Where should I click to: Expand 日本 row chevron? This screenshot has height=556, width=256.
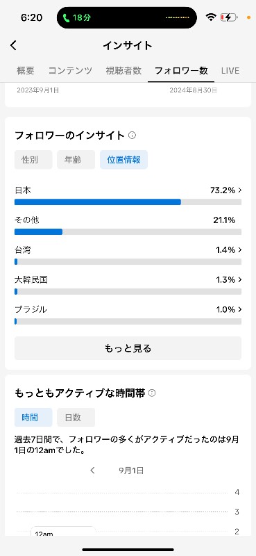click(240, 190)
